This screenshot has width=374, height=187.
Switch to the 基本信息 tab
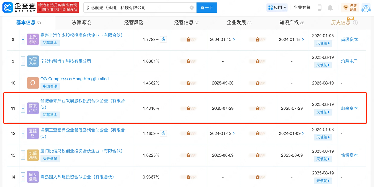click(x=28, y=23)
